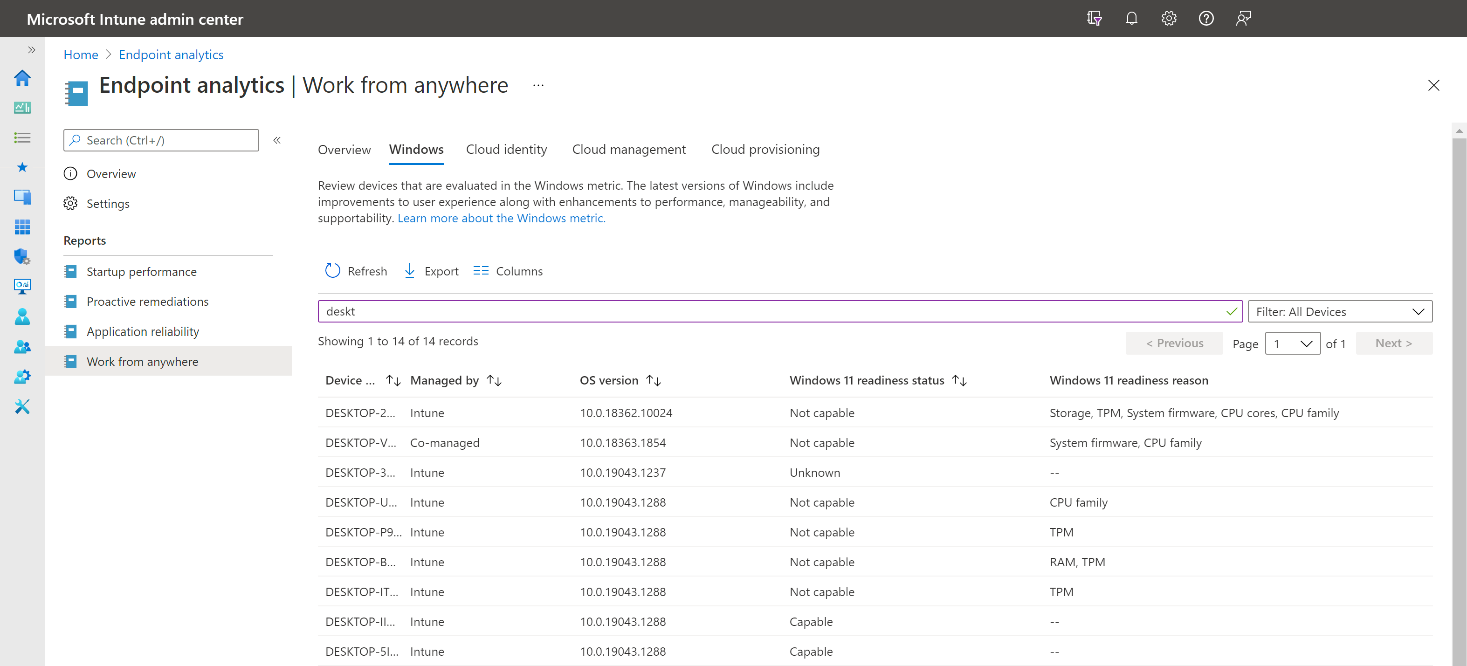Switch to the Cloud management tab
This screenshot has width=1467, height=666.
pos(629,149)
